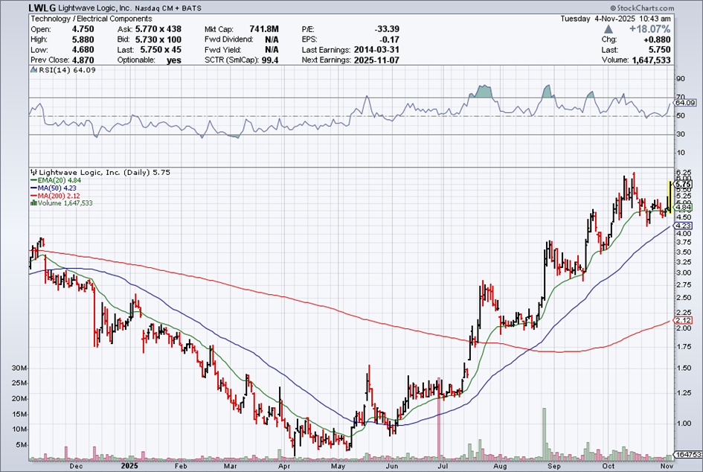
Task: Click the 5.75 last price tag on axis
Action: pyautogui.click(x=684, y=185)
